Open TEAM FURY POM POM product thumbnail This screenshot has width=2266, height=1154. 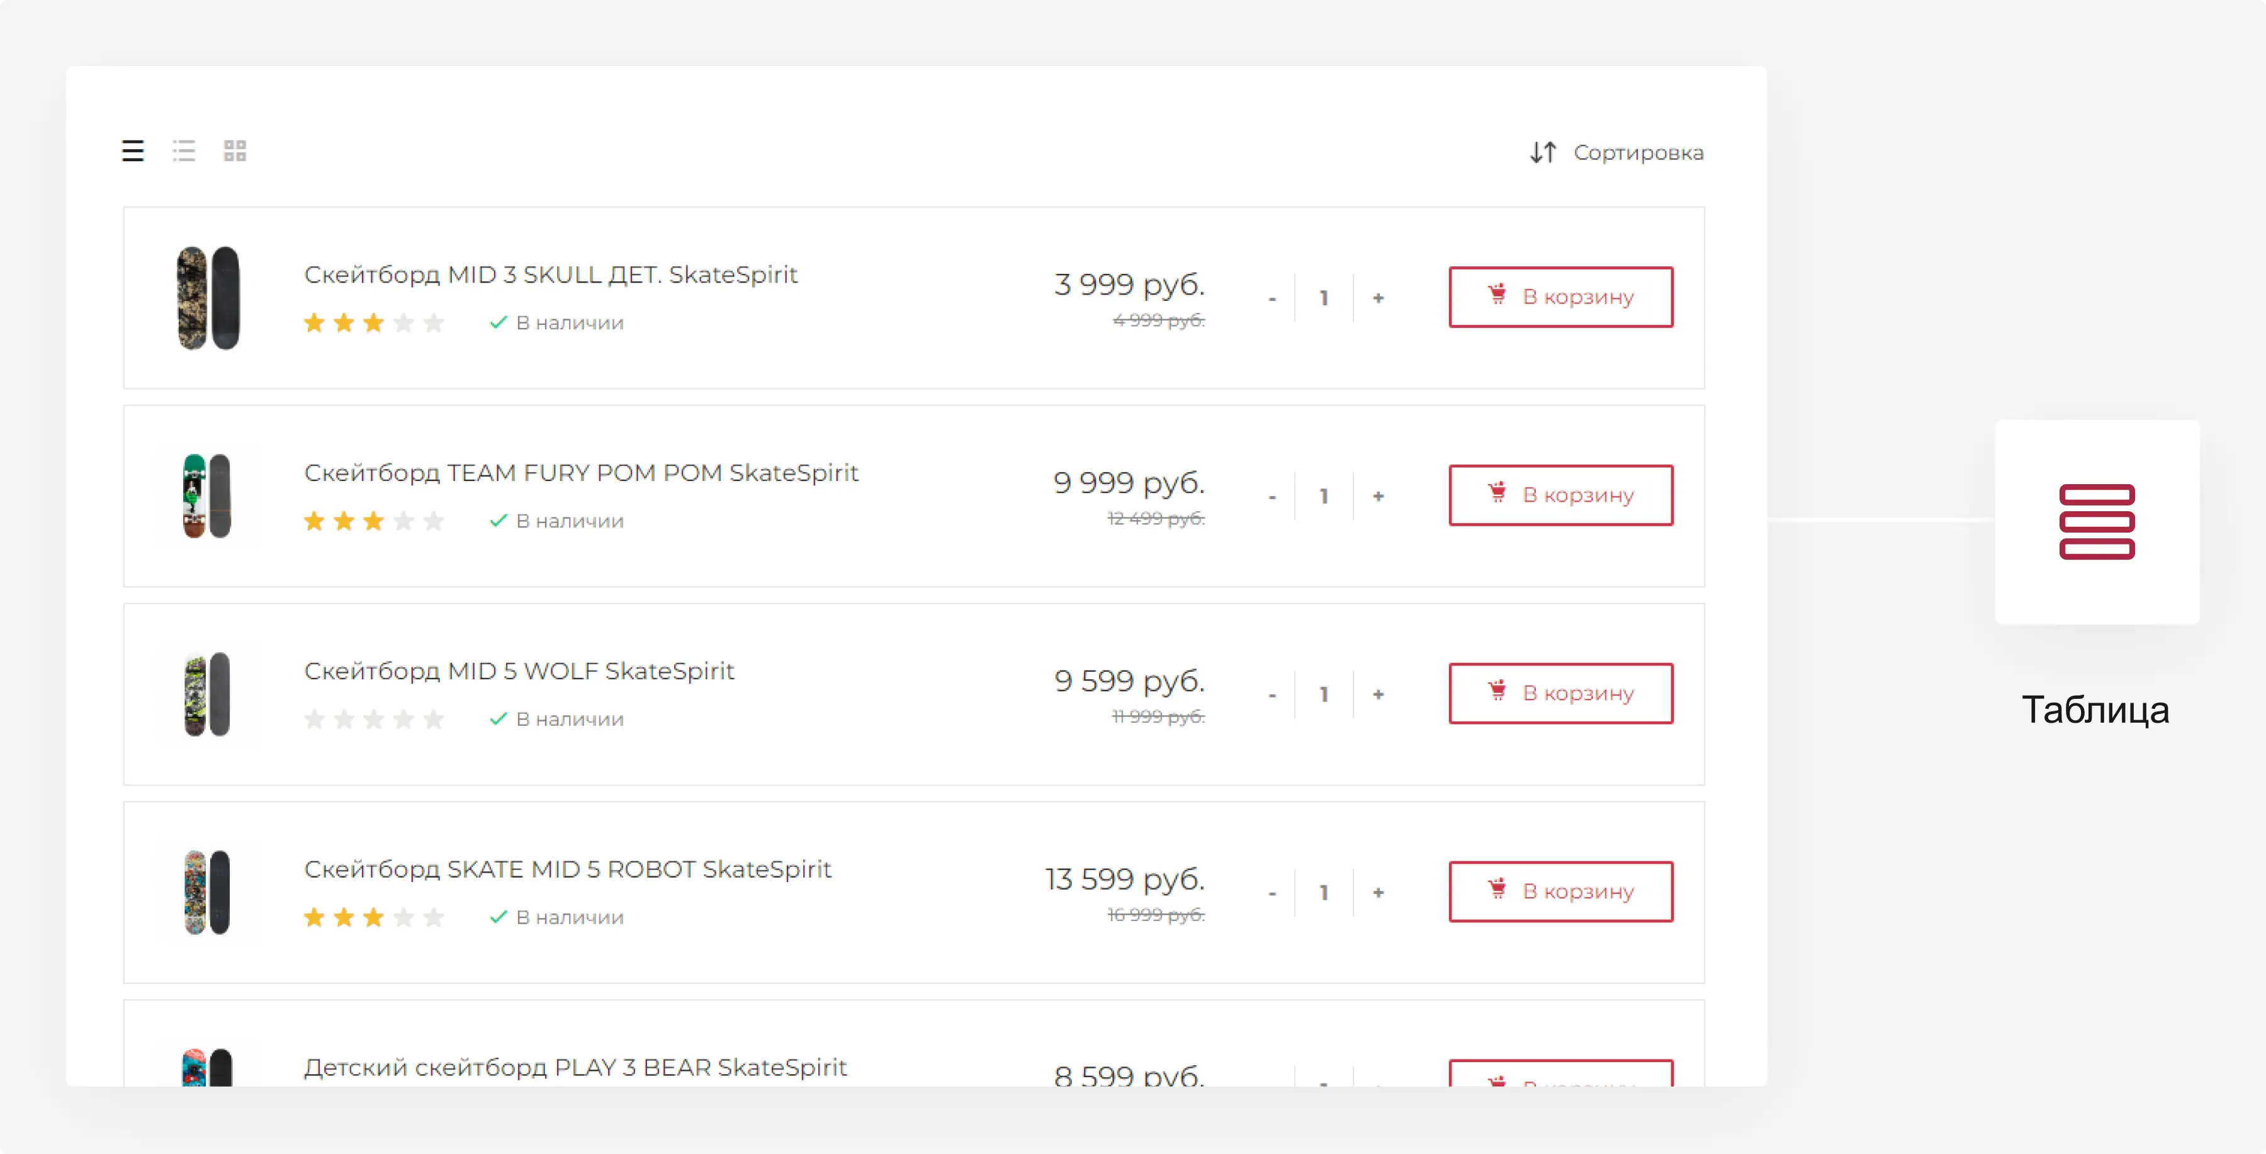coord(208,496)
